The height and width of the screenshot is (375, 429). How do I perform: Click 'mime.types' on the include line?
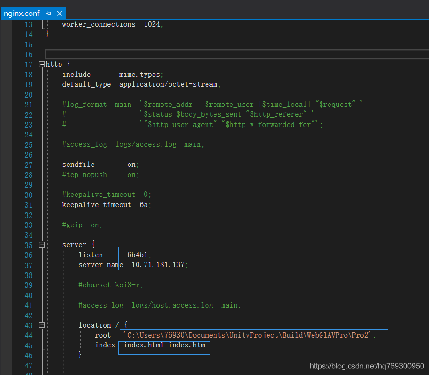(139, 75)
